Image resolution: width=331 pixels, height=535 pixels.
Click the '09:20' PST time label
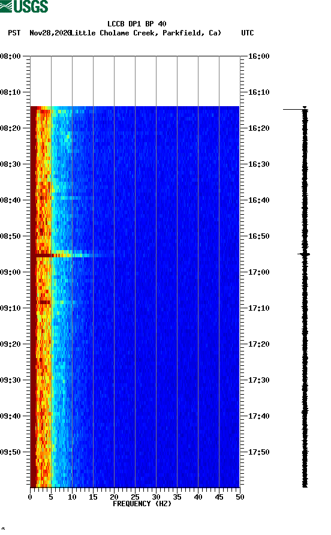pyautogui.click(x=10, y=344)
